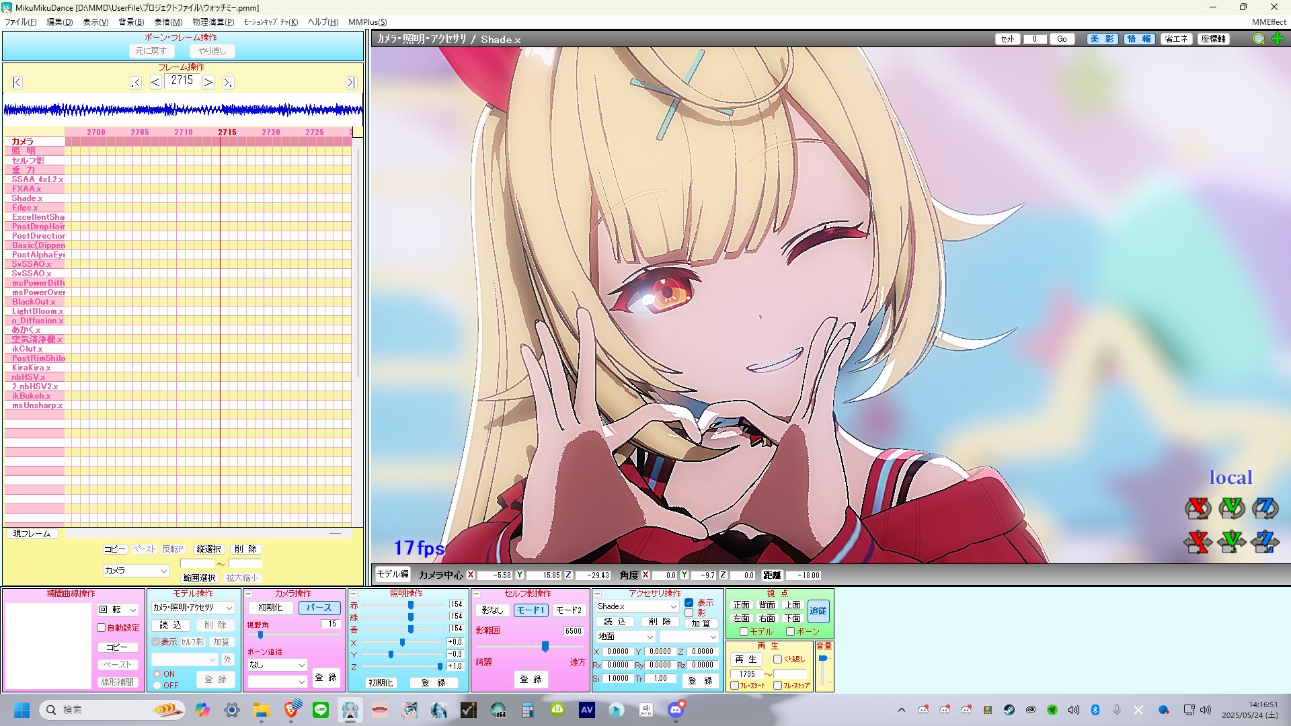Viewport: 1291px width, 726px height.
Task: Open Discord from the taskbar
Action: tap(676, 710)
